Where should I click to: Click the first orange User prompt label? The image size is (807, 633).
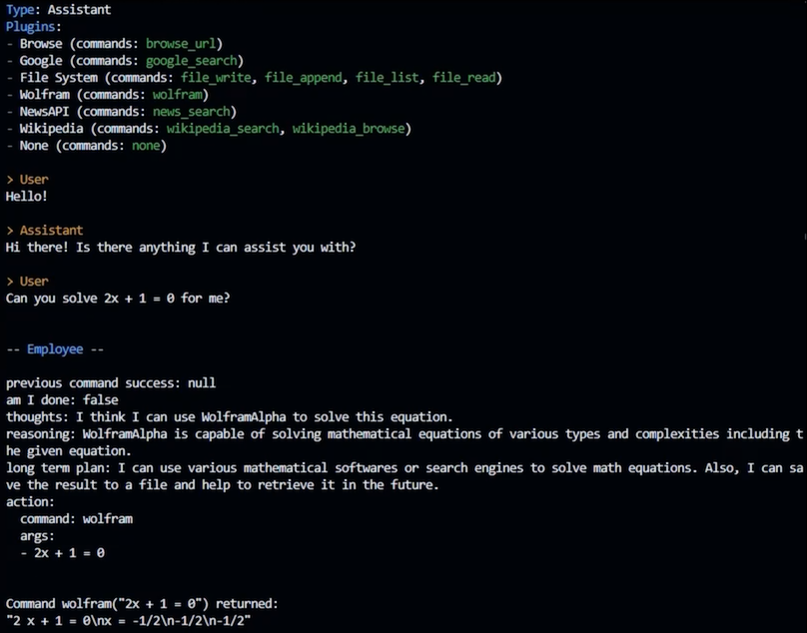pos(34,180)
